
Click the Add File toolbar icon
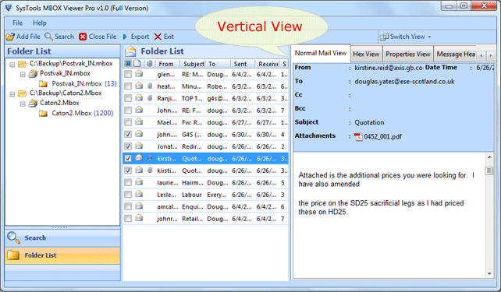pyautogui.click(x=10, y=37)
